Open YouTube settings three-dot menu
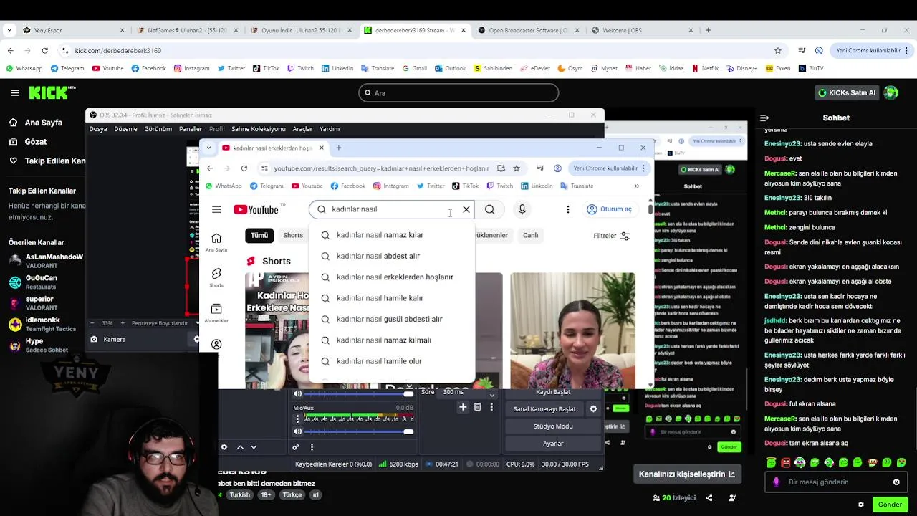The width and height of the screenshot is (917, 516). click(x=568, y=209)
